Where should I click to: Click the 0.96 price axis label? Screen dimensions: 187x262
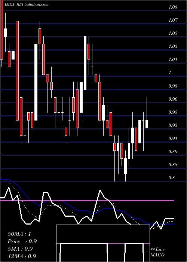[173, 99]
